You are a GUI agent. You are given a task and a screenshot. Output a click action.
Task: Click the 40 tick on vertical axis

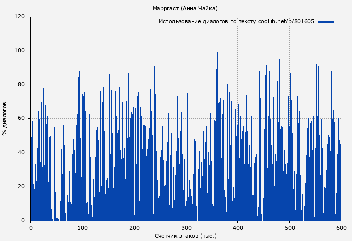pyautogui.click(x=21, y=153)
